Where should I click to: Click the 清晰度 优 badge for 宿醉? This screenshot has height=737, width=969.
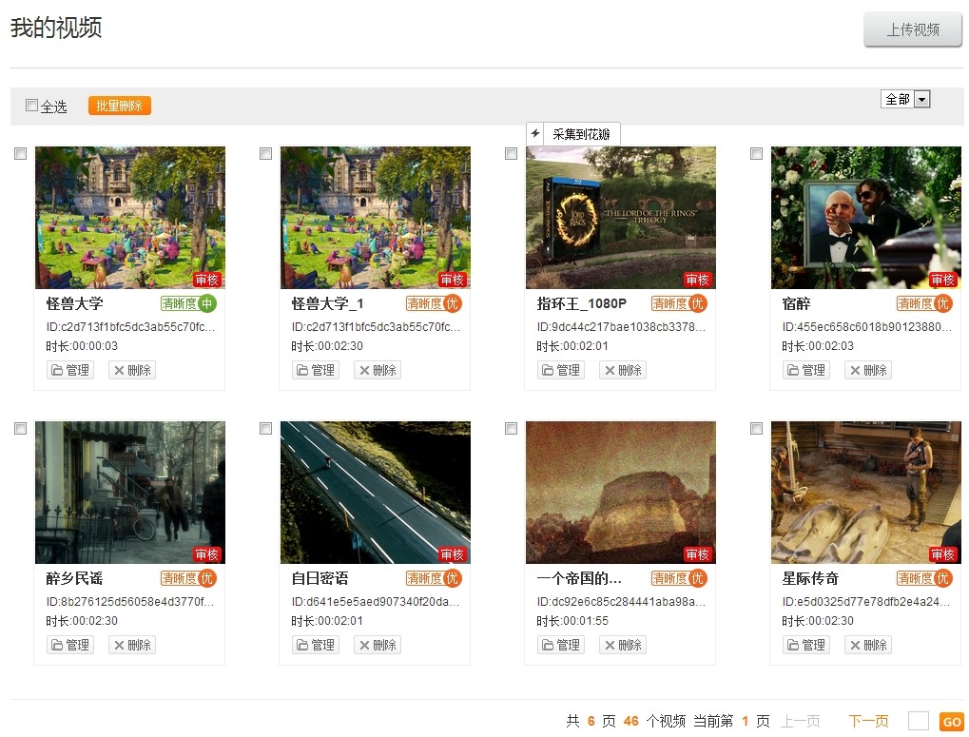click(x=924, y=303)
